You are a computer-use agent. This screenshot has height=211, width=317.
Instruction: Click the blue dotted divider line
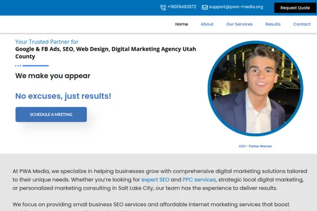pyautogui.click(x=32, y=66)
